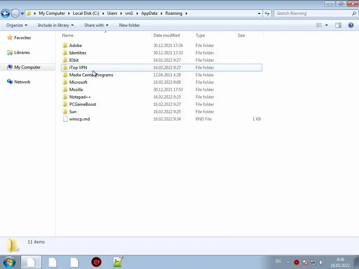Click the search magnifier icon

(354, 13)
